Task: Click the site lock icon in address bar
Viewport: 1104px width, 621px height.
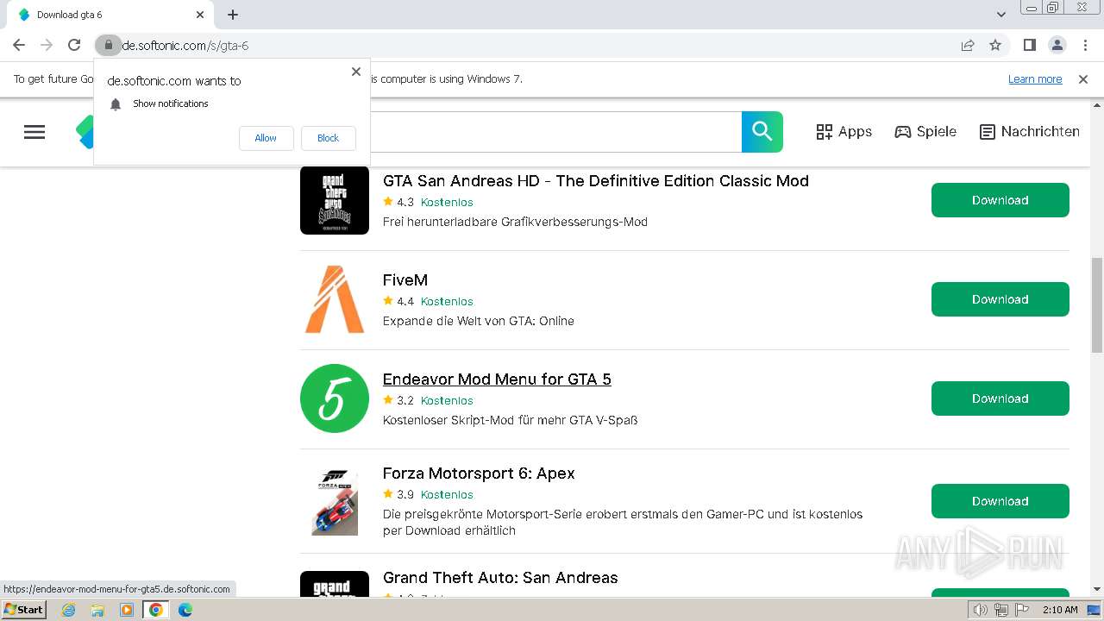Action: pyautogui.click(x=108, y=45)
